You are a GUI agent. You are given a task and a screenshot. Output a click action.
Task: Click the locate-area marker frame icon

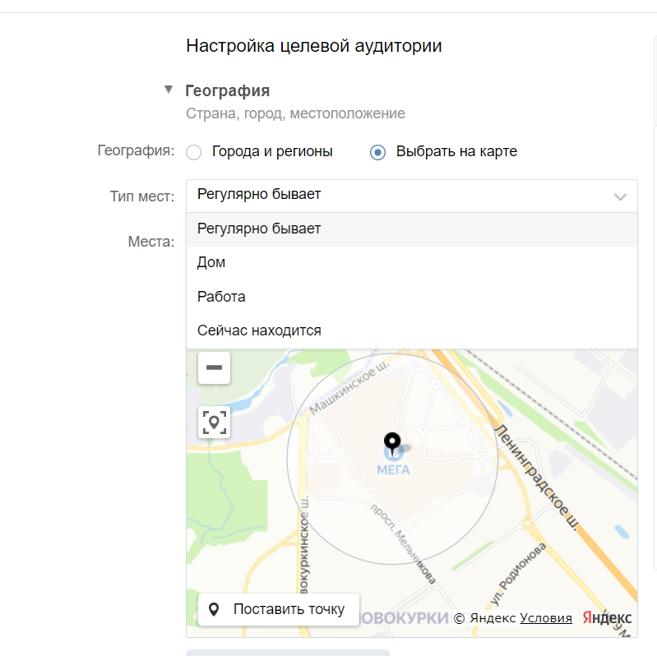pos(214,423)
